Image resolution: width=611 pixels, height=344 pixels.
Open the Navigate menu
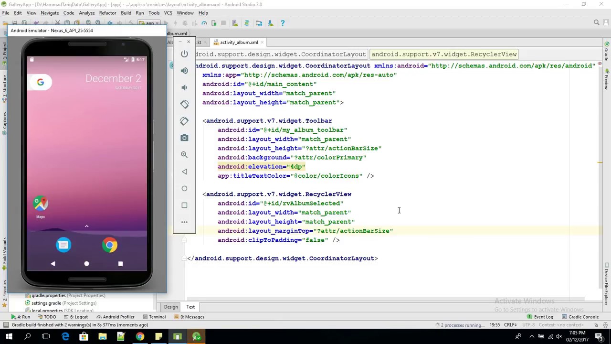pos(50,13)
